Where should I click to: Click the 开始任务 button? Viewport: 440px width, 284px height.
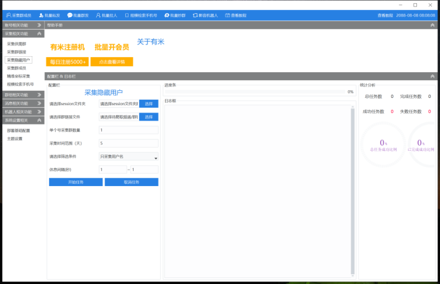(76, 182)
